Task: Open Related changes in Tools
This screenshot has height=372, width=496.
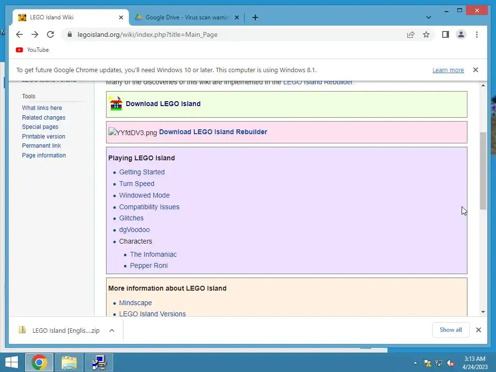Action: pos(44,117)
